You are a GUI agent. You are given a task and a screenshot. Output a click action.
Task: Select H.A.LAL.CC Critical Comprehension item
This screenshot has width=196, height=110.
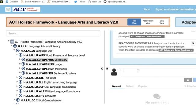point(41,100)
